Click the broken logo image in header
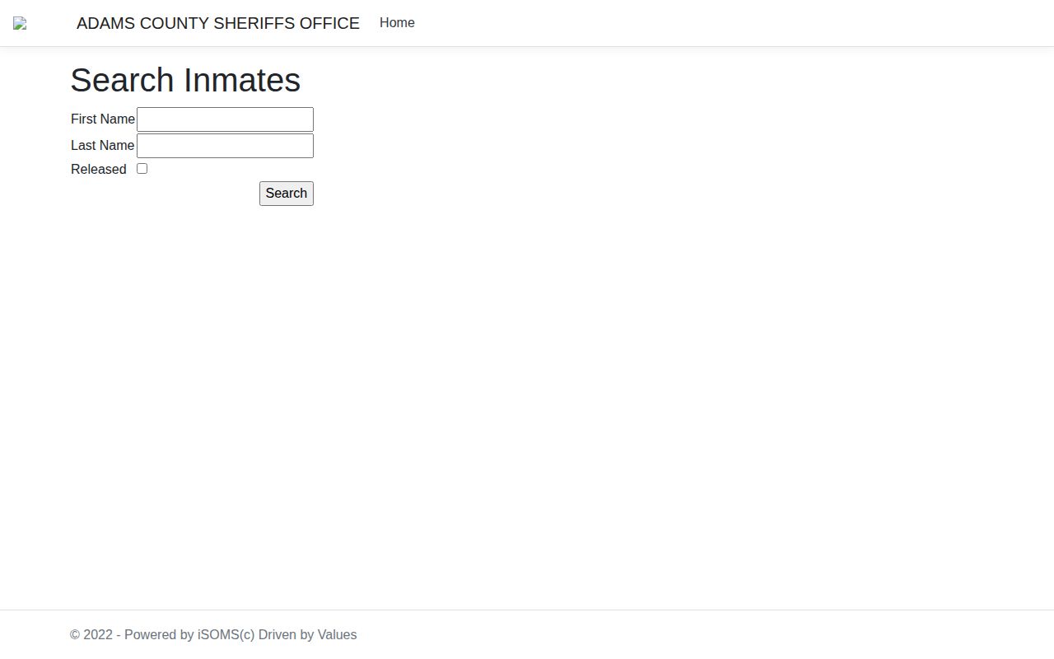 click(x=20, y=24)
